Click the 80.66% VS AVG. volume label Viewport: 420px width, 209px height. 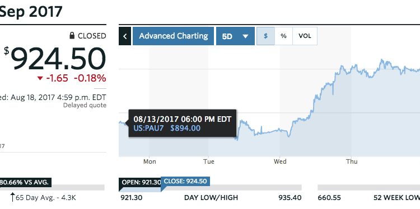click(25, 183)
